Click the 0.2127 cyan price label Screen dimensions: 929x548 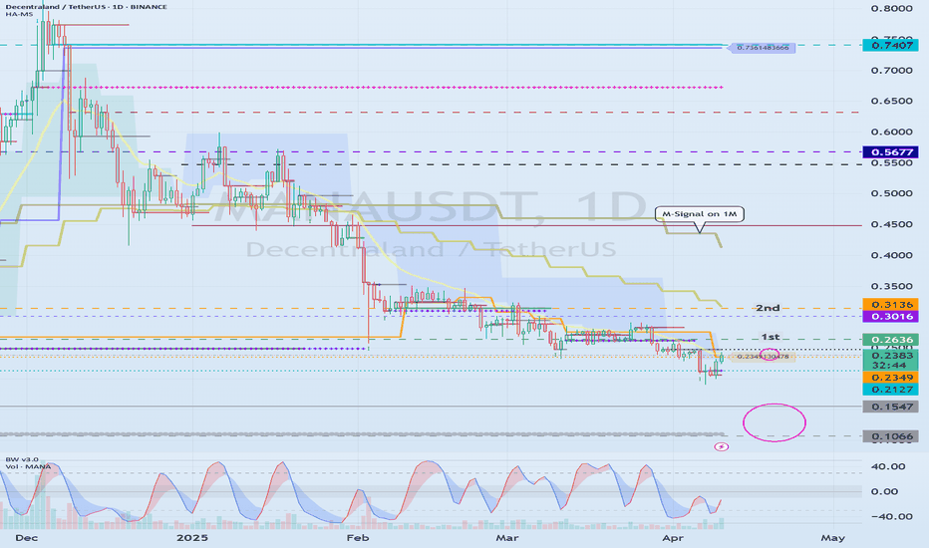(x=890, y=390)
